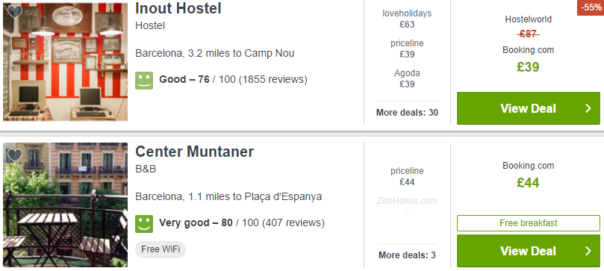The width and height of the screenshot is (604, 271).
Task: Click the -55% discount badge
Action: coord(591,7)
